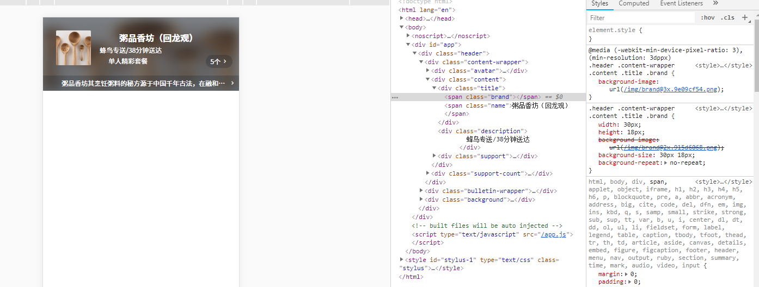This screenshot has width=759, height=287.
Task: Open struck-through brand@2x image link
Action: (670, 147)
